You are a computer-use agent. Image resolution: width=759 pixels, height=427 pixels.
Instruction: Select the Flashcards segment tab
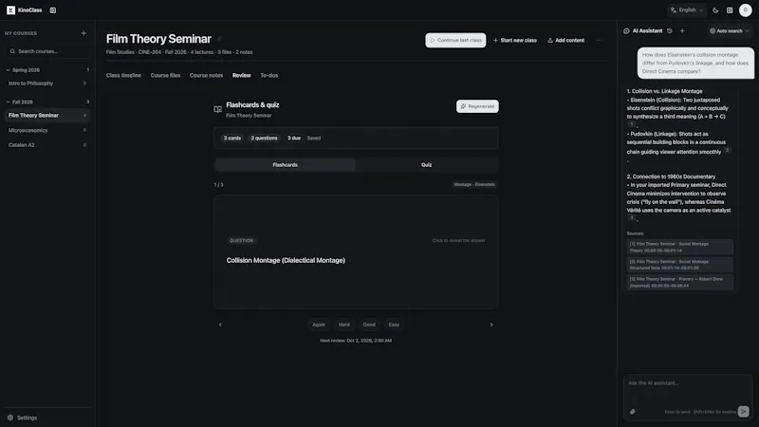tap(286, 165)
